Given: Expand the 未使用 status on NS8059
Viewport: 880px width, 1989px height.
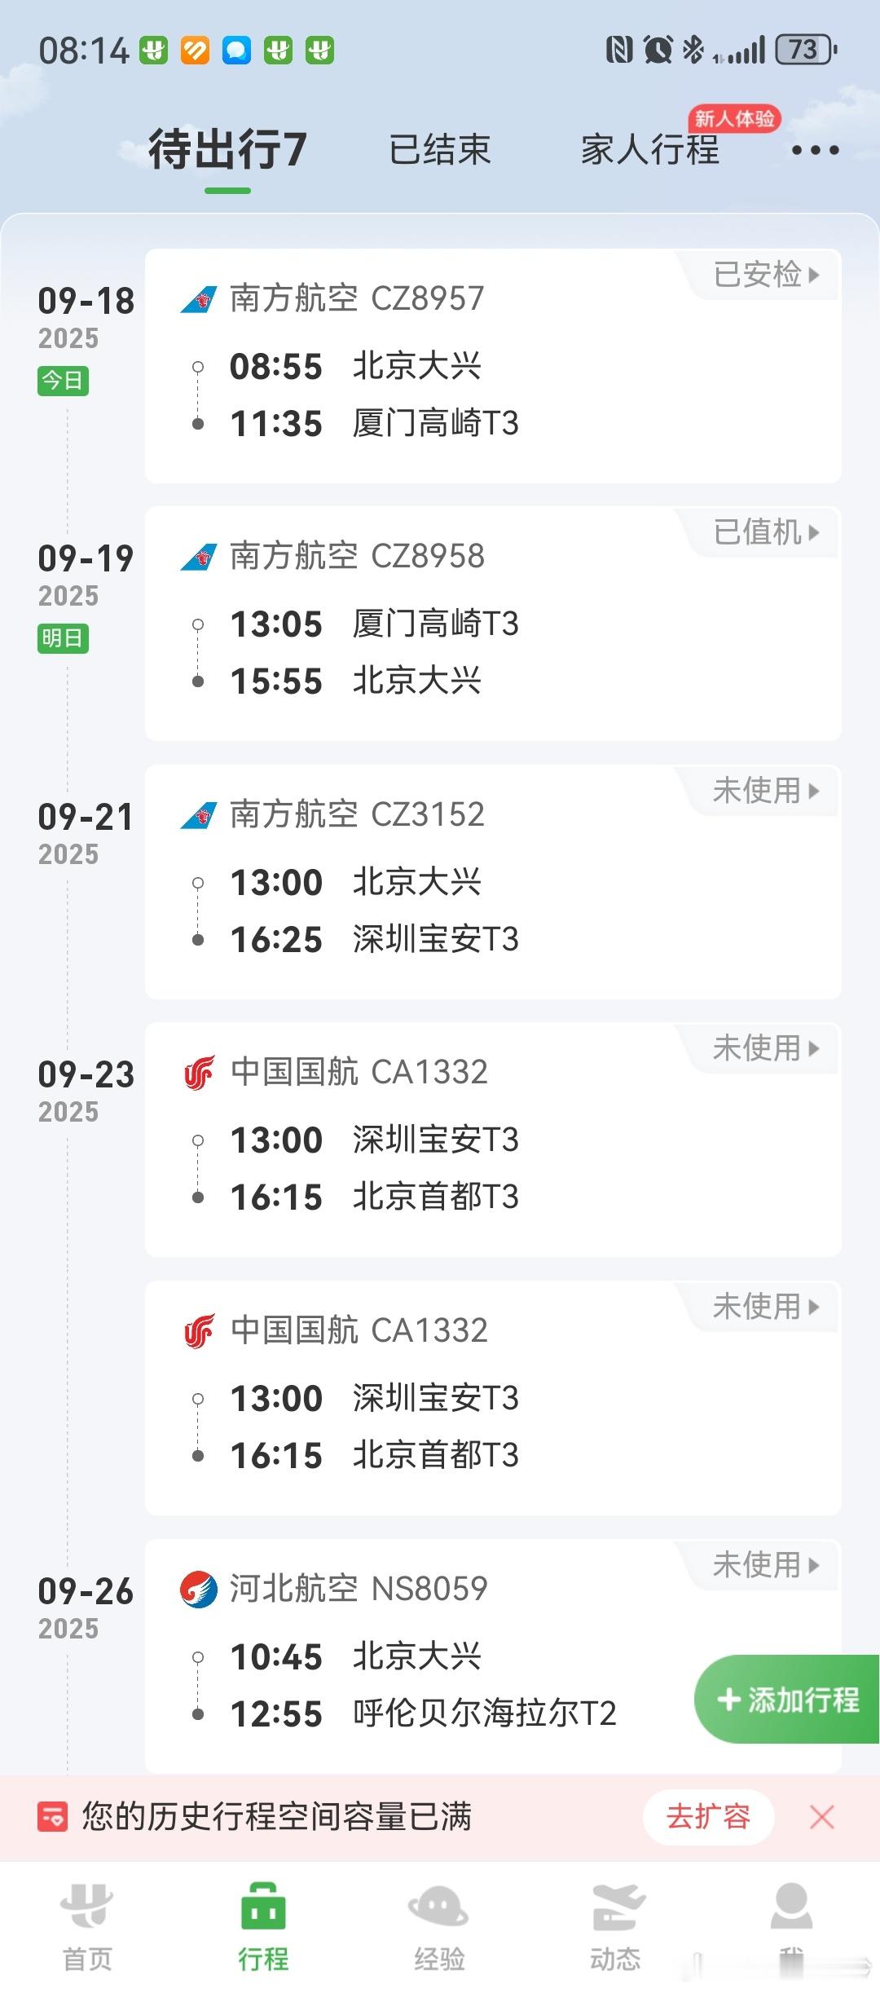Looking at the screenshot, I should click(x=766, y=1565).
